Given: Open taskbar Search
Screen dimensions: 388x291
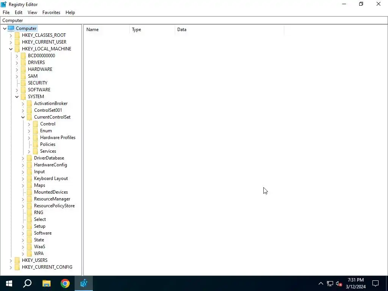Looking at the screenshot, I should pyautogui.click(x=27, y=283).
